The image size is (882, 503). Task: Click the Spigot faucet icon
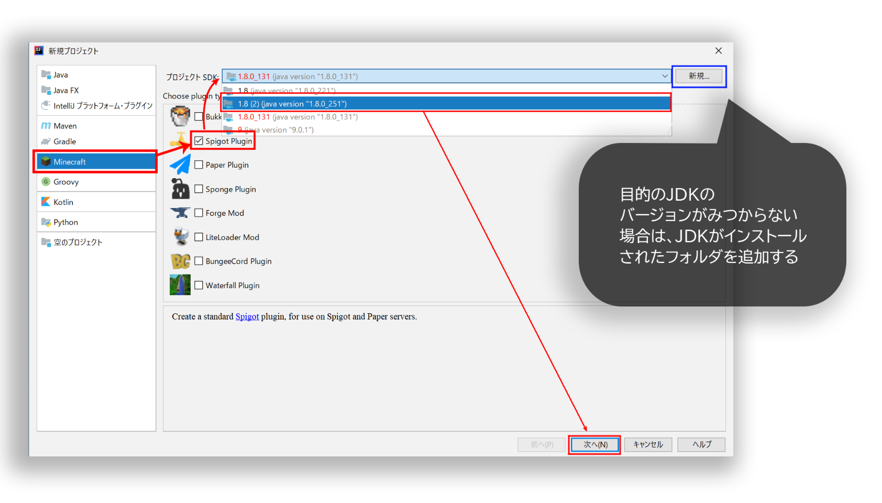[x=180, y=140]
